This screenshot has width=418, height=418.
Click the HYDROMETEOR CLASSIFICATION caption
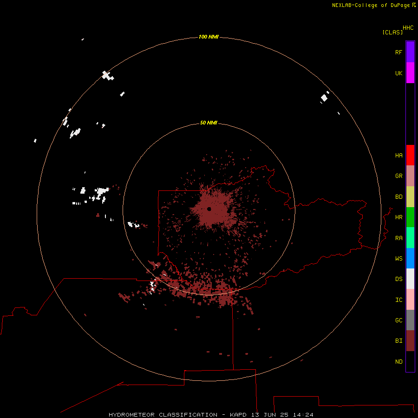point(163,415)
